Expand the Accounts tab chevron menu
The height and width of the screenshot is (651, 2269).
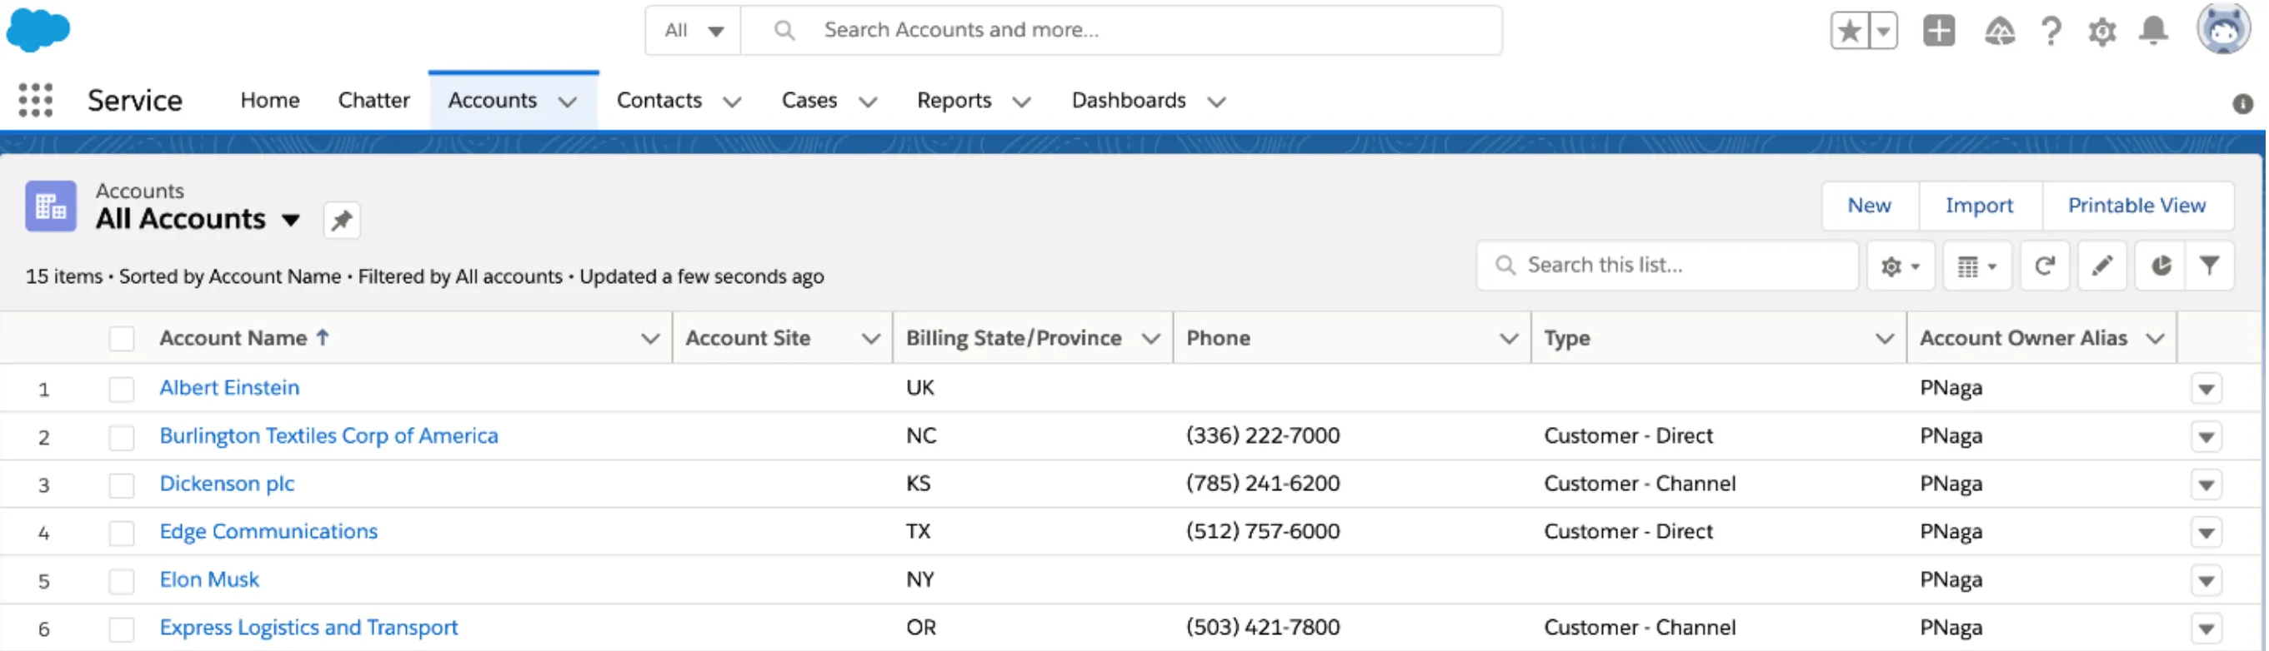(569, 102)
